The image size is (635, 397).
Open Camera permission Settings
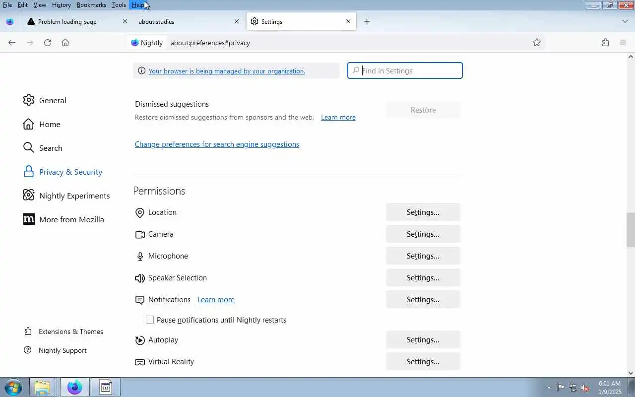(x=423, y=234)
